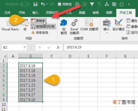The image size is (138, 111).
Task: Click the circle shape icon in top toolbar
Action: (122, 4)
